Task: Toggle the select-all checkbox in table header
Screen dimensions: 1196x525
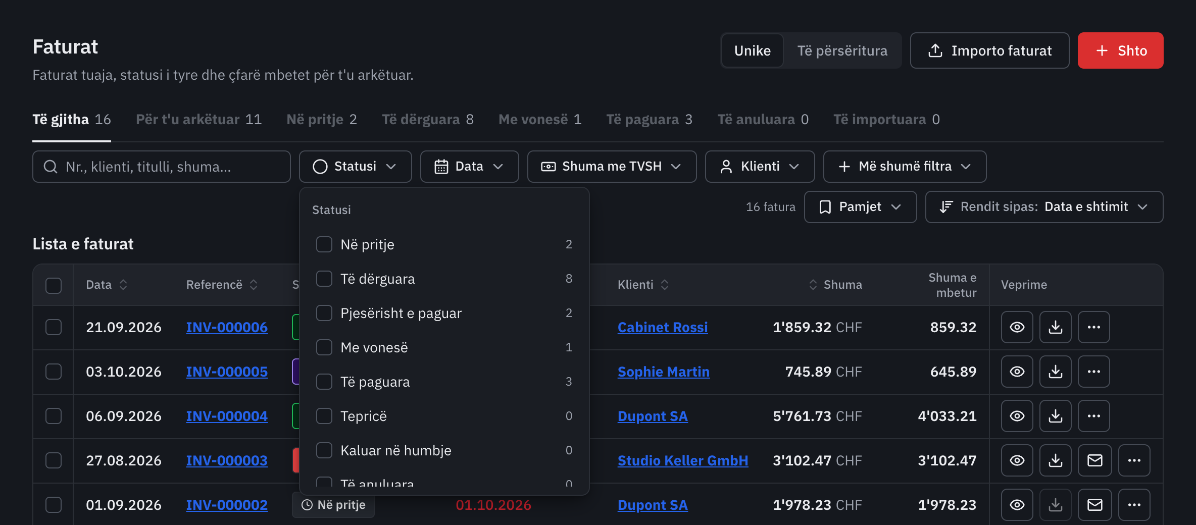Action: [x=54, y=285]
